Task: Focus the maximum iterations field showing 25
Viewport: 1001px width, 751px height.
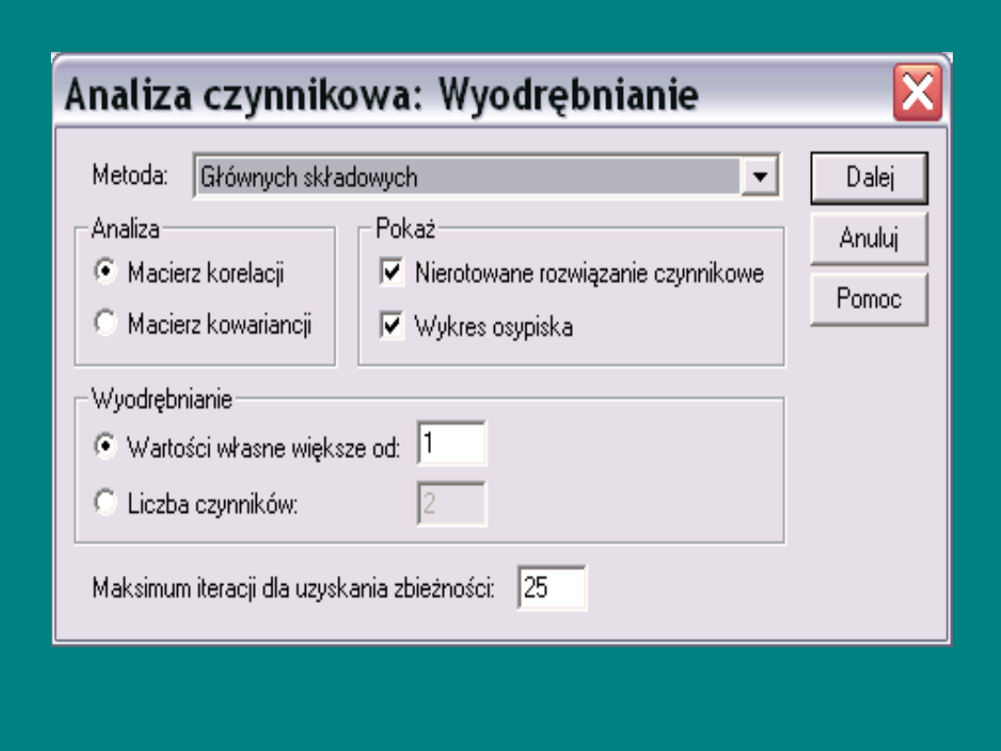Action: click(551, 588)
